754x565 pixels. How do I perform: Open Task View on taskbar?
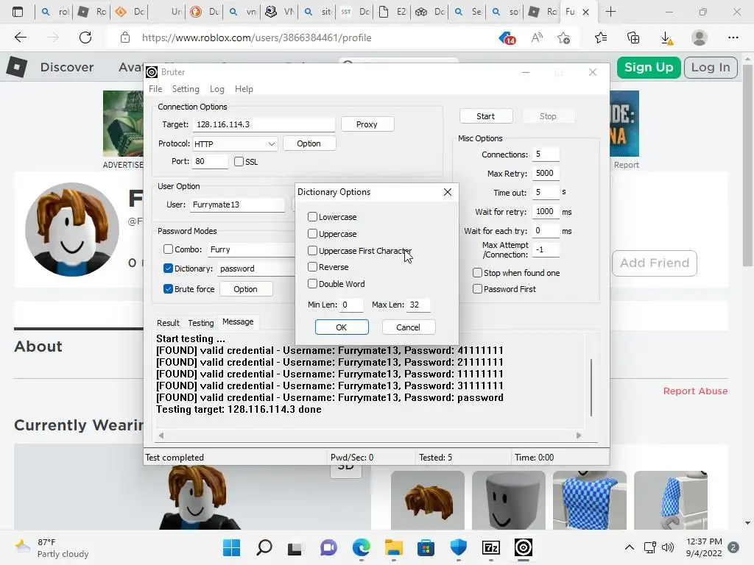(295, 547)
